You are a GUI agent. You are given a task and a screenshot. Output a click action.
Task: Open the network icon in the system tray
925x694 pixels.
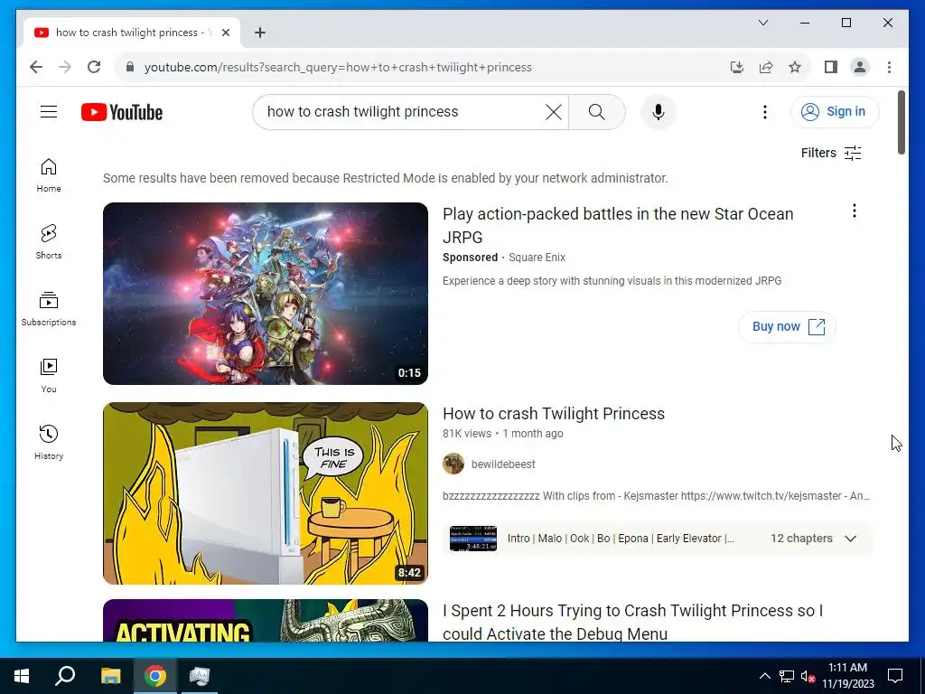[787, 676]
